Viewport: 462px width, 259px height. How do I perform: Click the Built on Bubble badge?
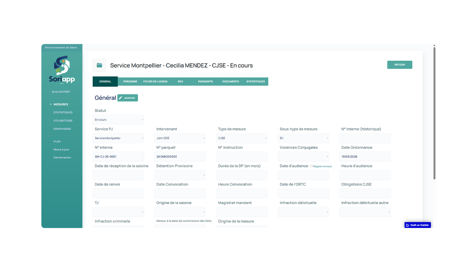418,225
